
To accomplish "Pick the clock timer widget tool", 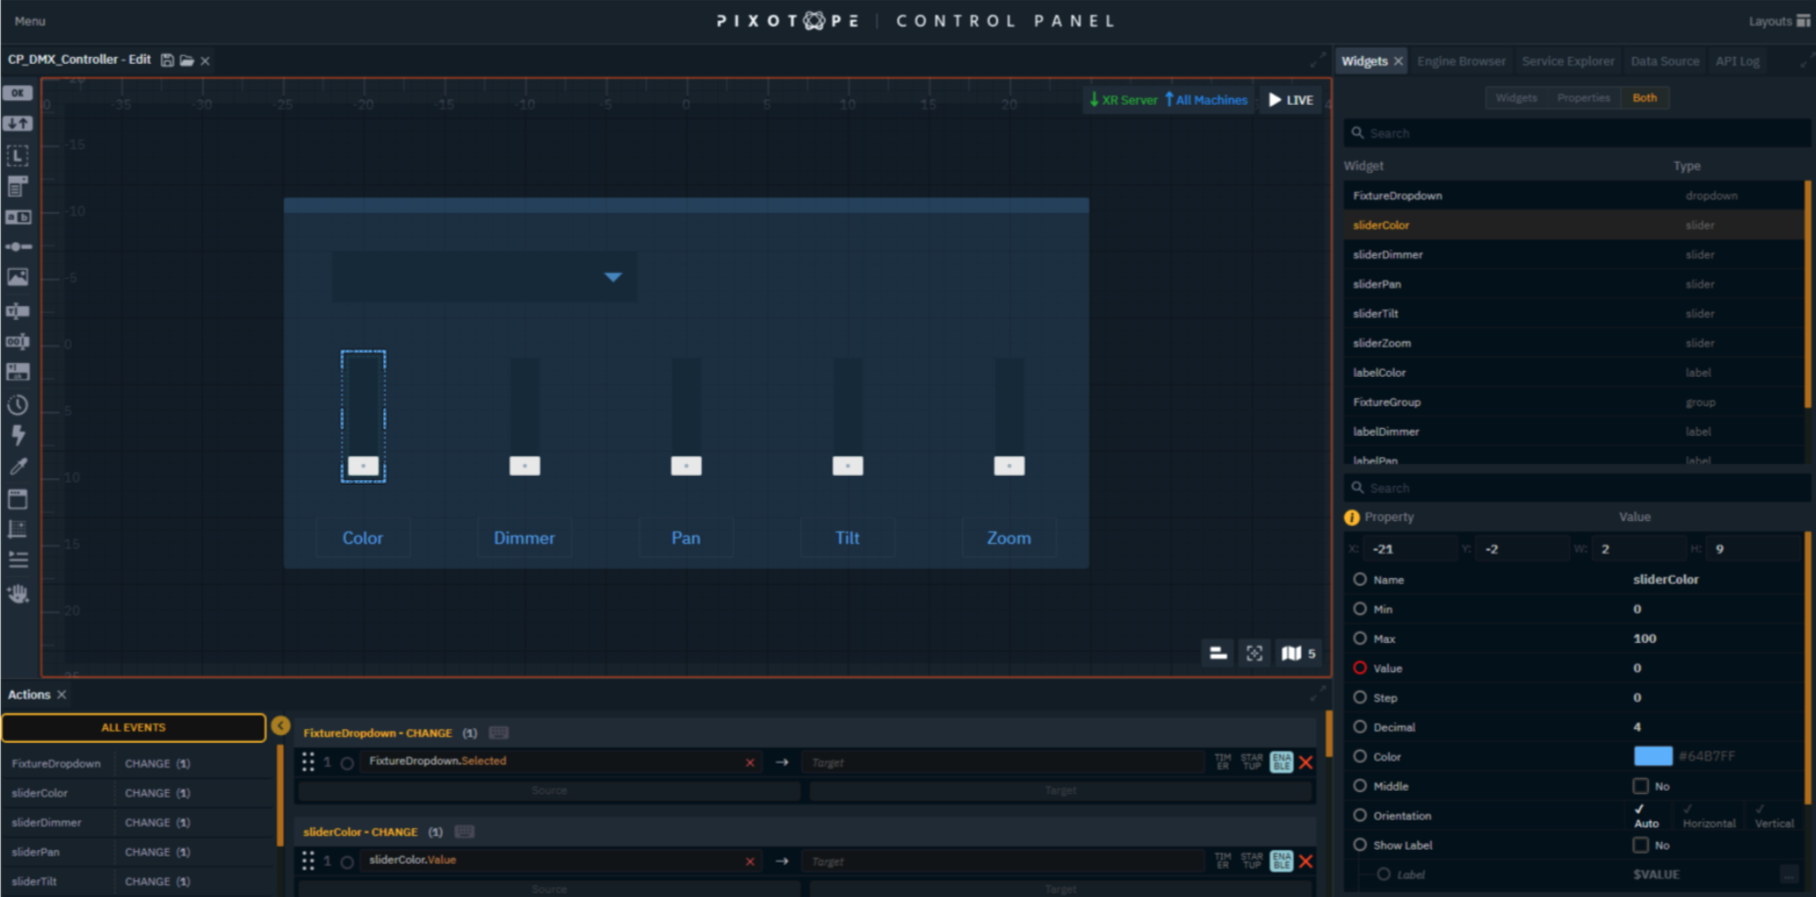I will tap(18, 404).
